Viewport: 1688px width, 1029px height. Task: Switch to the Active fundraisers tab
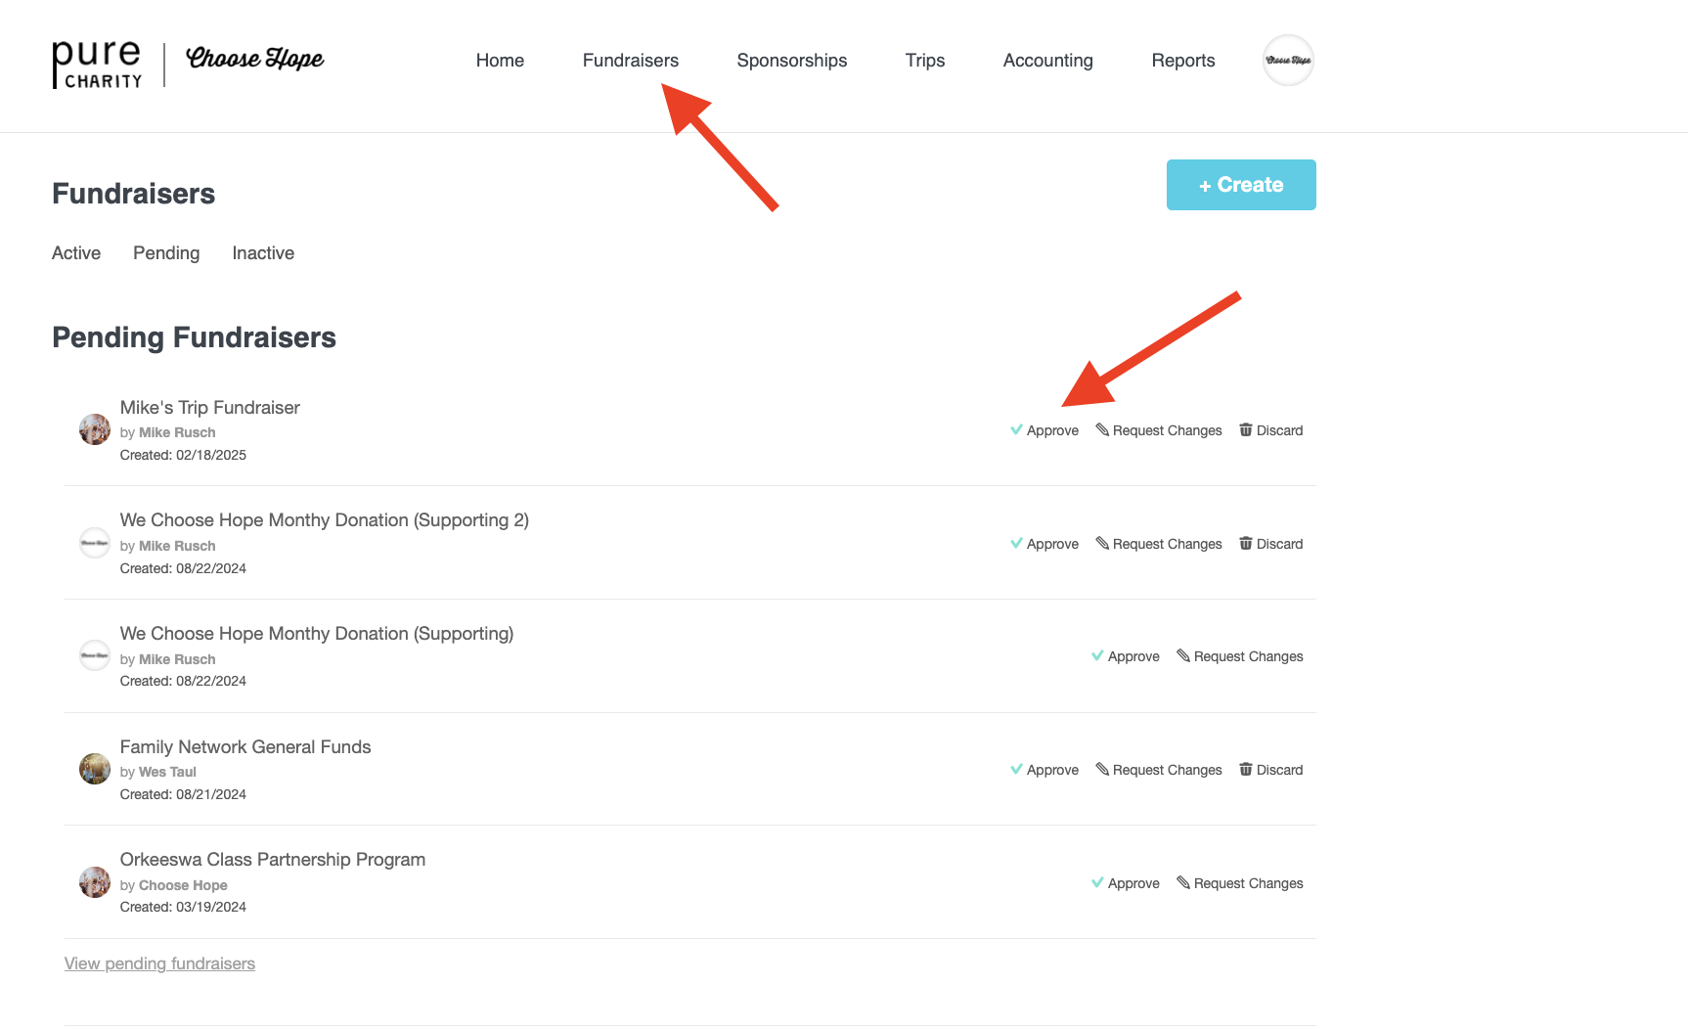tap(76, 253)
